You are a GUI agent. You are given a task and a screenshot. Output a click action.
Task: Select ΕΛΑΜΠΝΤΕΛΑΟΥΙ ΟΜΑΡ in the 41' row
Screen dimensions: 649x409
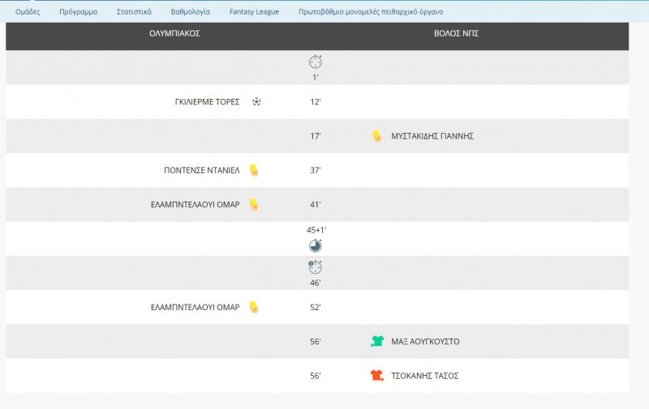click(x=196, y=204)
